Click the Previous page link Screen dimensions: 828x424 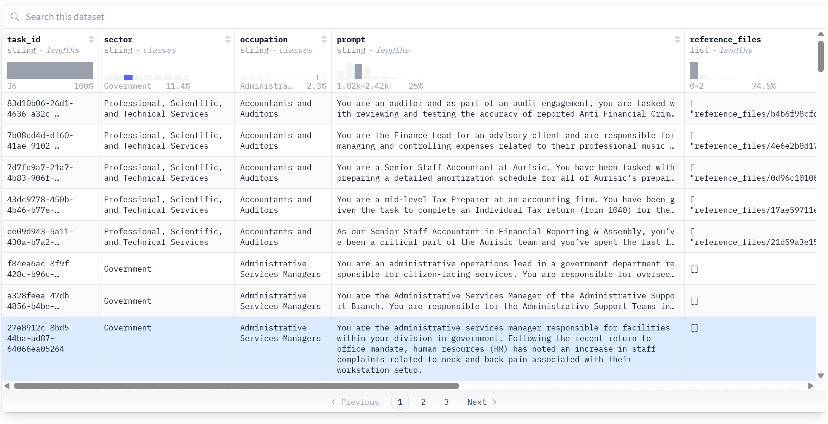pos(355,402)
